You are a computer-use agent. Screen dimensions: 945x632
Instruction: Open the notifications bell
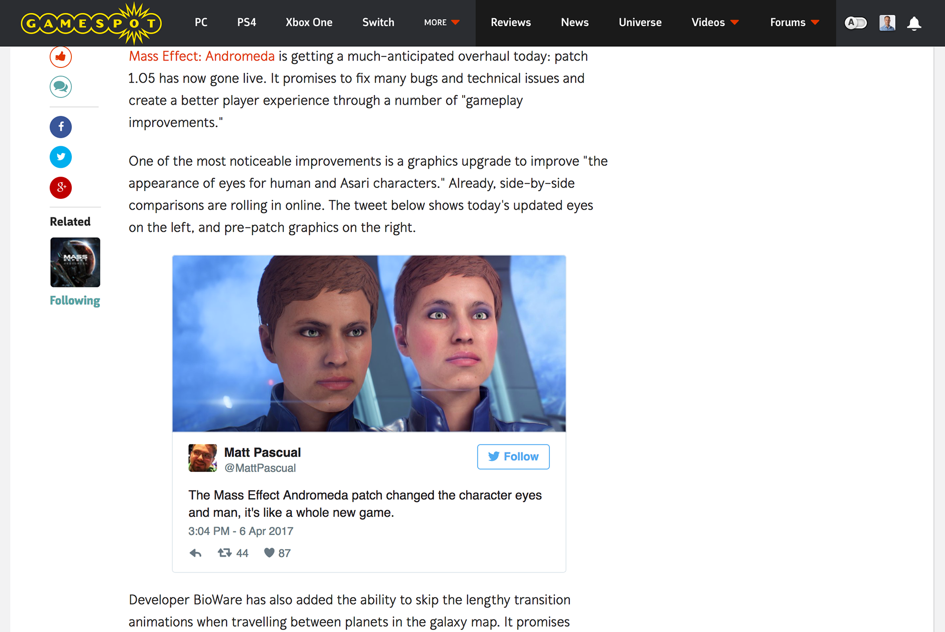[x=914, y=23]
